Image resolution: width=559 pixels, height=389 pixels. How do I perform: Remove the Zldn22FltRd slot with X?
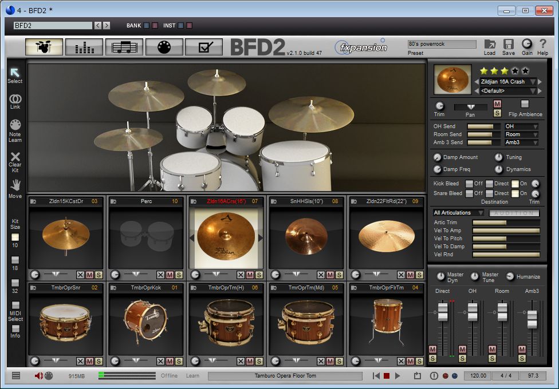click(x=401, y=275)
